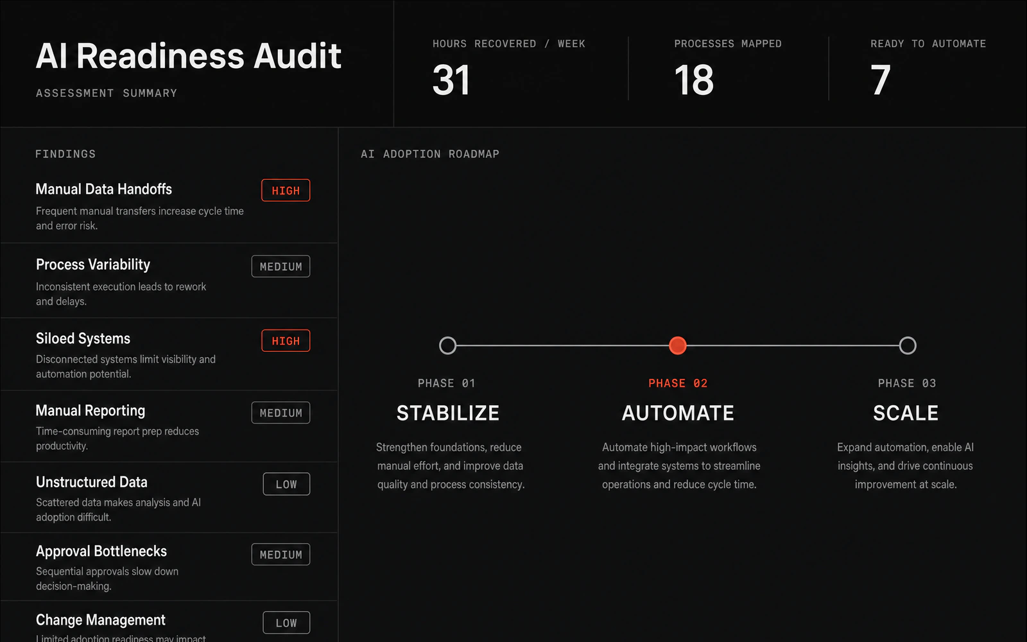Click the 'Strengthen foundations' Stabilize description

coord(451,466)
